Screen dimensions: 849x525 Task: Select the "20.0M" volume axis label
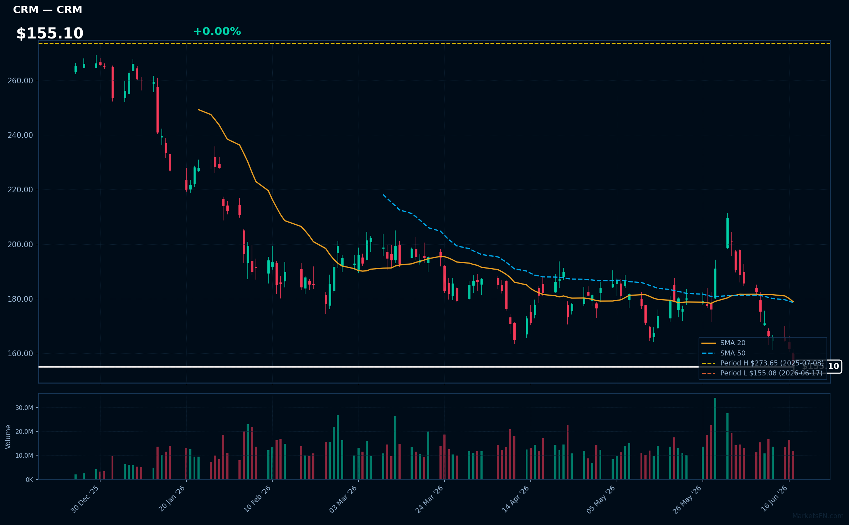(x=24, y=432)
